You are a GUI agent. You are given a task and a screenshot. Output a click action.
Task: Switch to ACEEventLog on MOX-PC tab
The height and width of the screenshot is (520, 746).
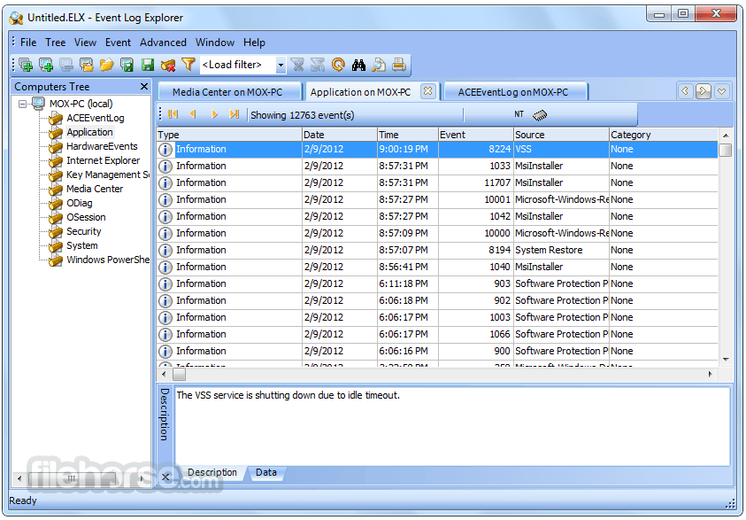tap(515, 92)
